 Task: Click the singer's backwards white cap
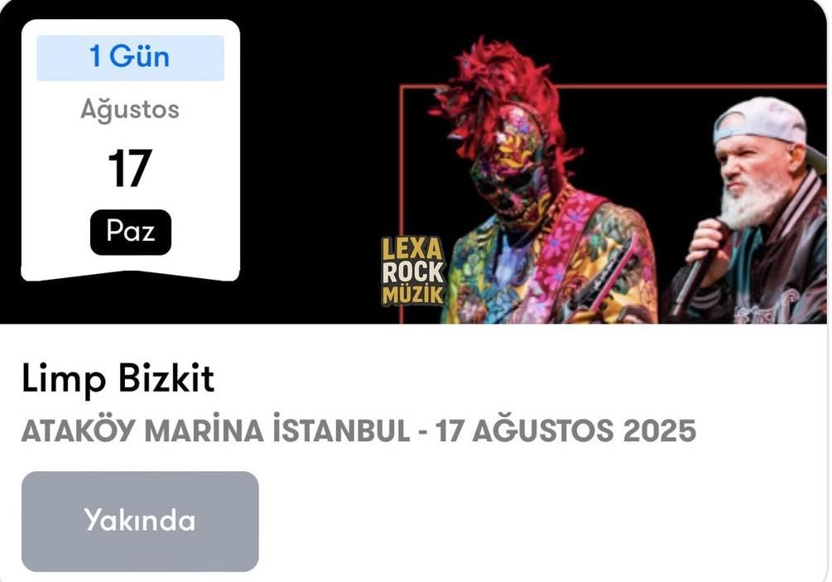[x=762, y=122]
